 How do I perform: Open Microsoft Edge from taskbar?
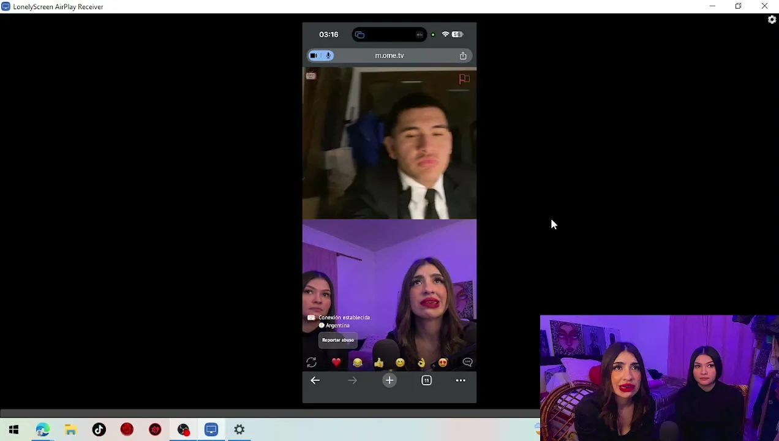click(42, 430)
